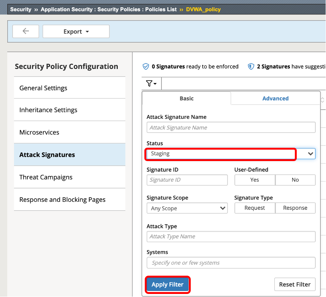Toggle the Response signature type
Viewport: 326px width, 297px height.
(295, 208)
